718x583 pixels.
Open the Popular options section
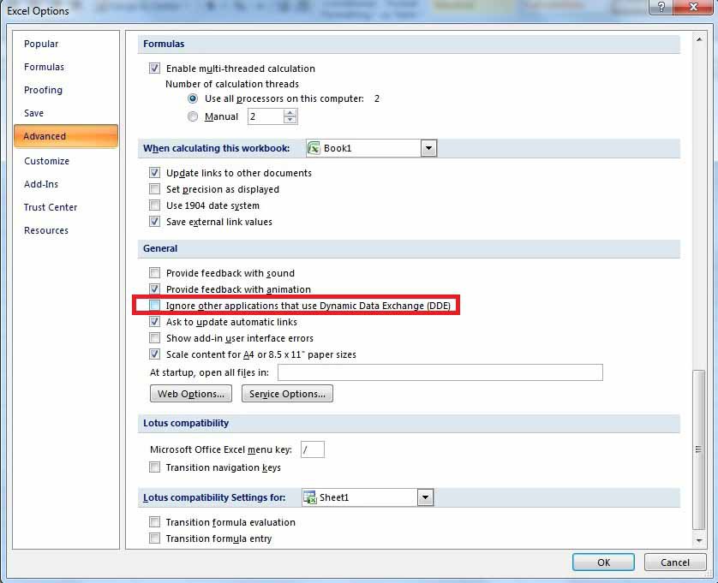[x=40, y=44]
